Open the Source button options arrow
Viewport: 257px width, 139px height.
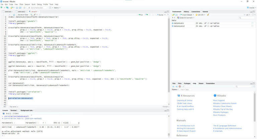click(x=165, y=15)
